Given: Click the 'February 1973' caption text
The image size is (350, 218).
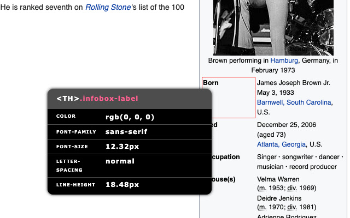Looking at the screenshot, I should (x=273, y=70).
